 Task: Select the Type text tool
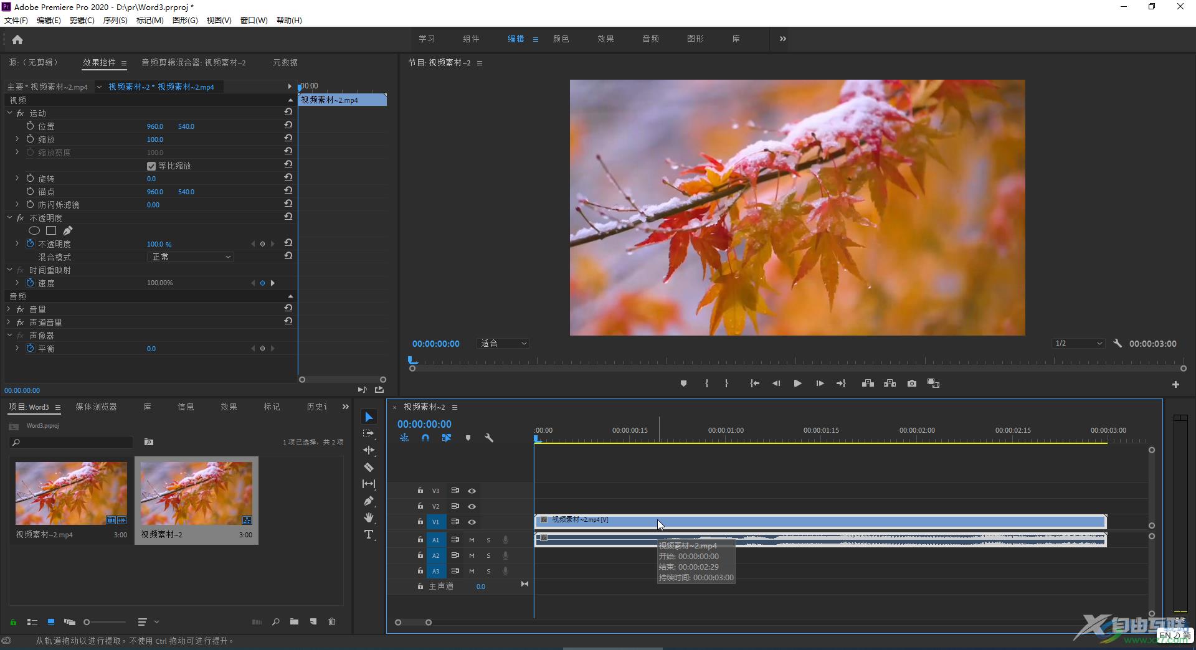[369, 535]
